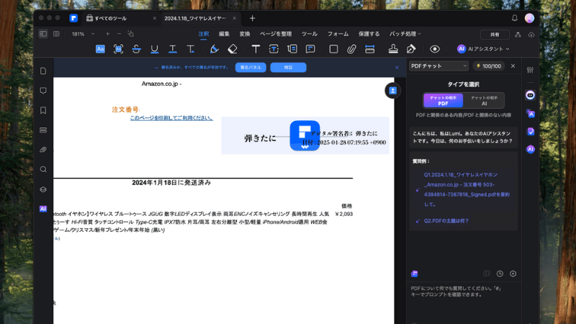The width and height of the screenshot is (576, 324).
Task: Click Q1 sample question to summarize PDF
Action: coord(467,189)
